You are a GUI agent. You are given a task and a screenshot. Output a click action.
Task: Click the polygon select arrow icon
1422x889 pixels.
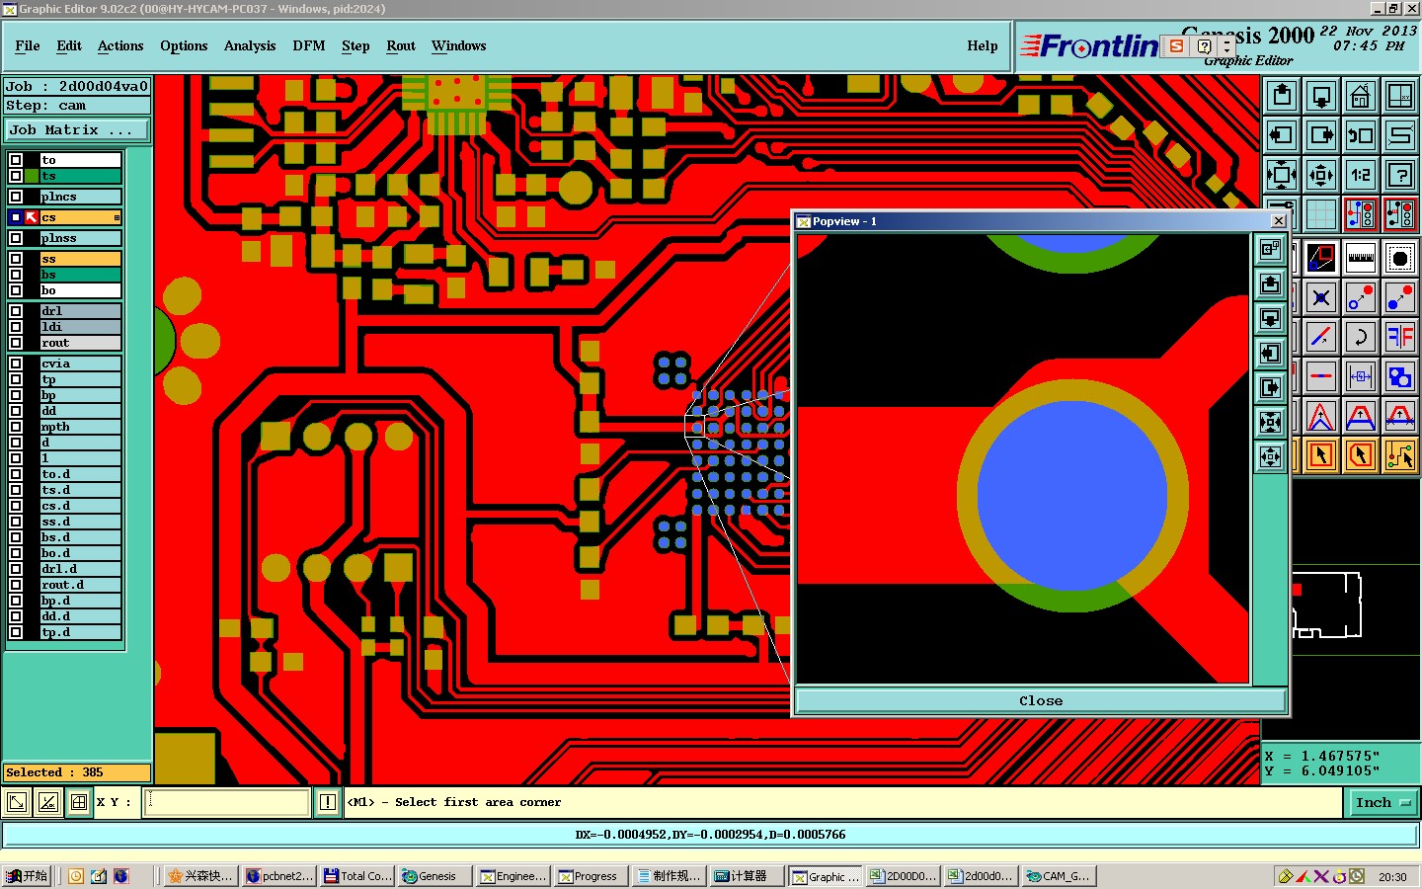tap(1361, 455)
